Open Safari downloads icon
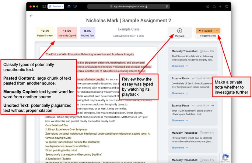 tap(208, 6)
